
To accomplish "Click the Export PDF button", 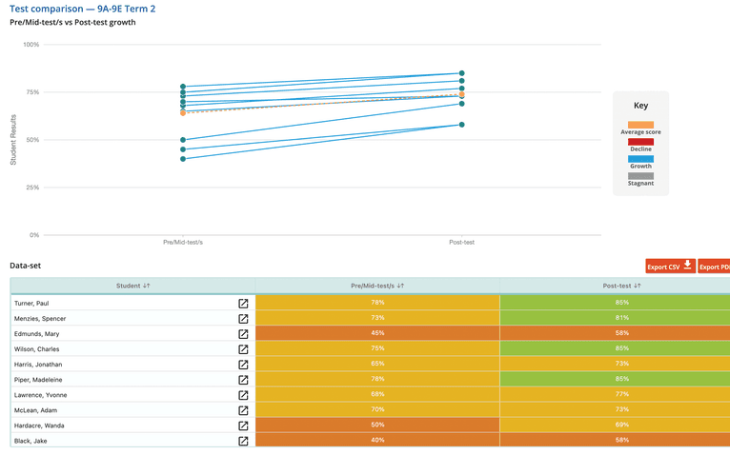I will point(714,267).
